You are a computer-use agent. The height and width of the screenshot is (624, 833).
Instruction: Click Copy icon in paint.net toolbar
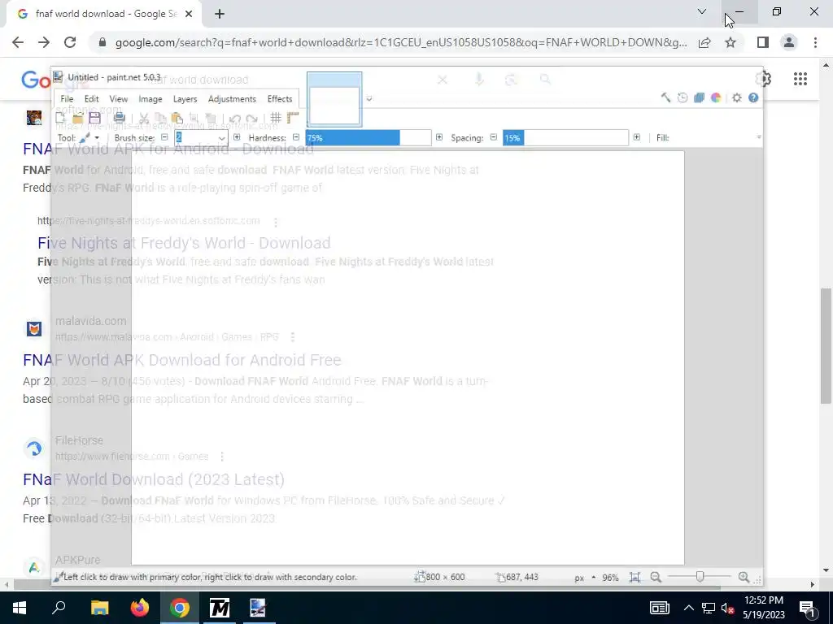pyautogui.click(x=160, y=118)
